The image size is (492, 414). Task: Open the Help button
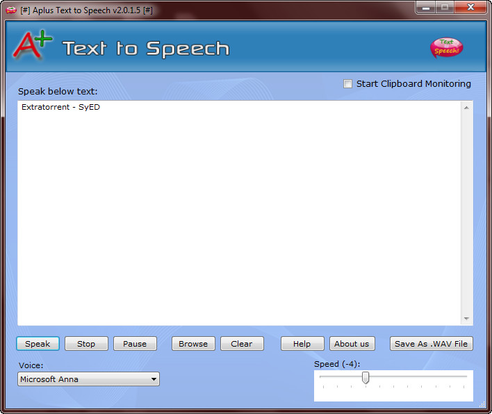302,344
